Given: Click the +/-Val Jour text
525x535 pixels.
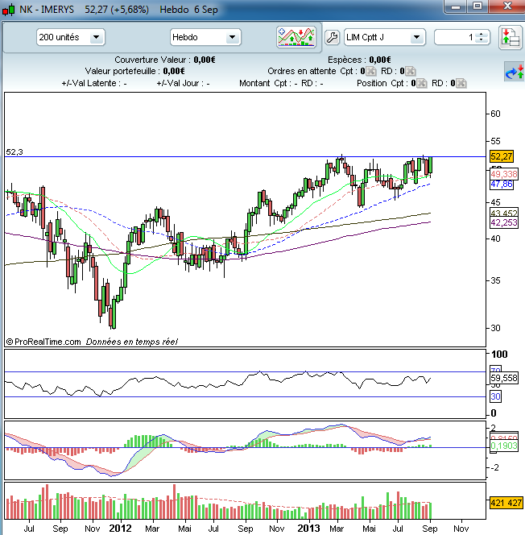Looking at the screenshot, I should [183, 83].
